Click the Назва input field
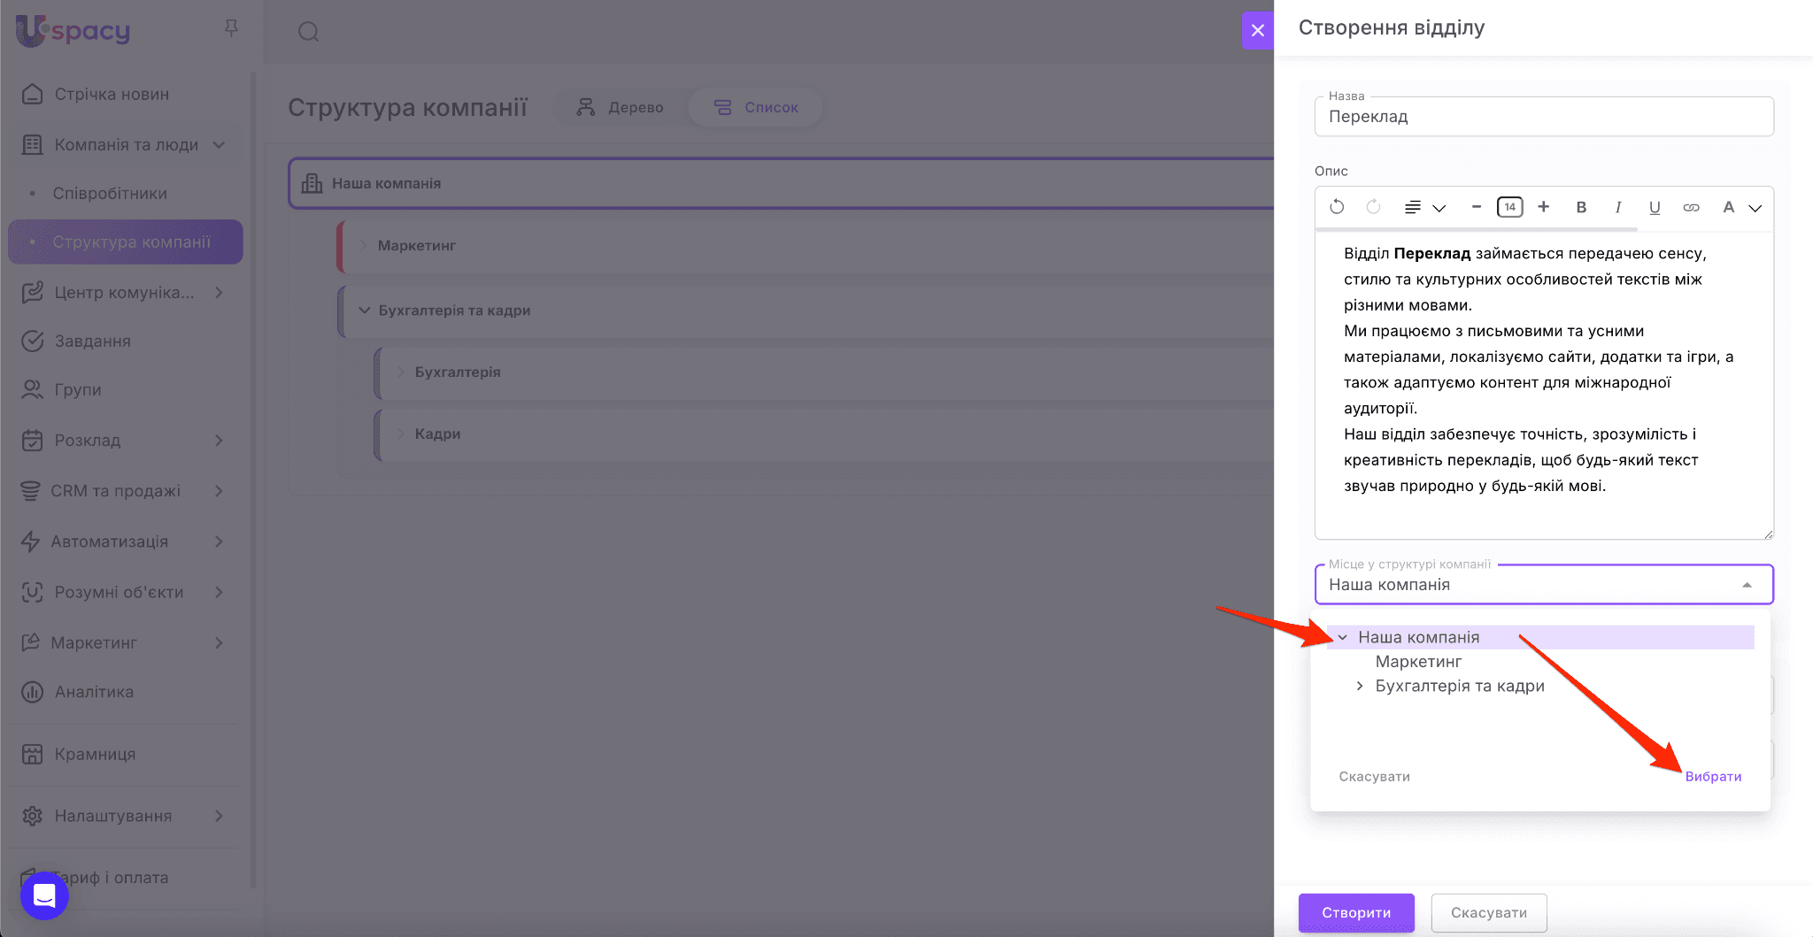 click(x=1544, y=117)
